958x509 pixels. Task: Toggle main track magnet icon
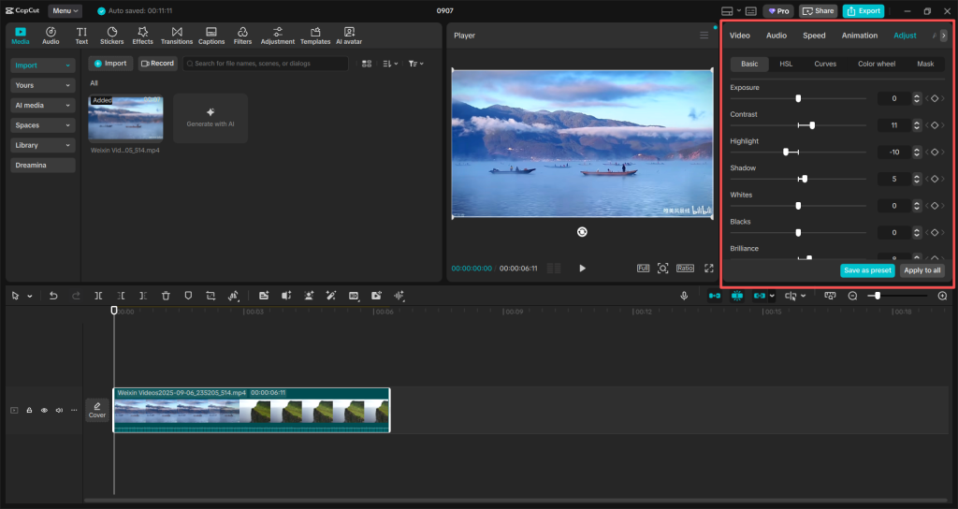click(x=714, y=296)
